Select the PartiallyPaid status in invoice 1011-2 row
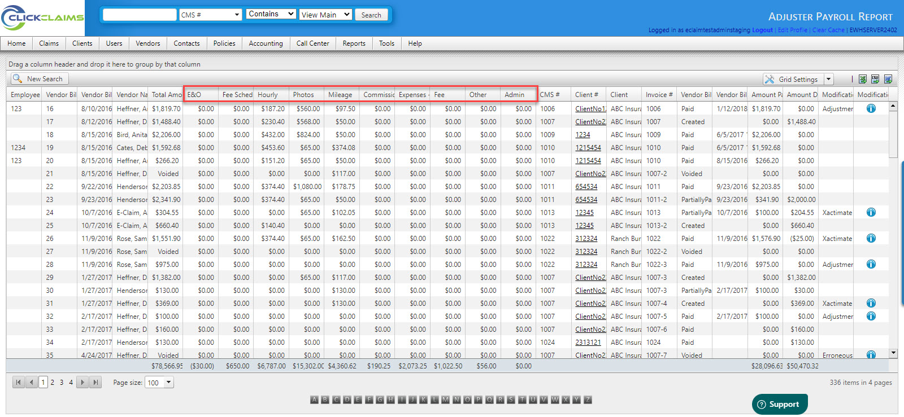The width and height of the screenshot is (904, 417). (x=696, y=200)
